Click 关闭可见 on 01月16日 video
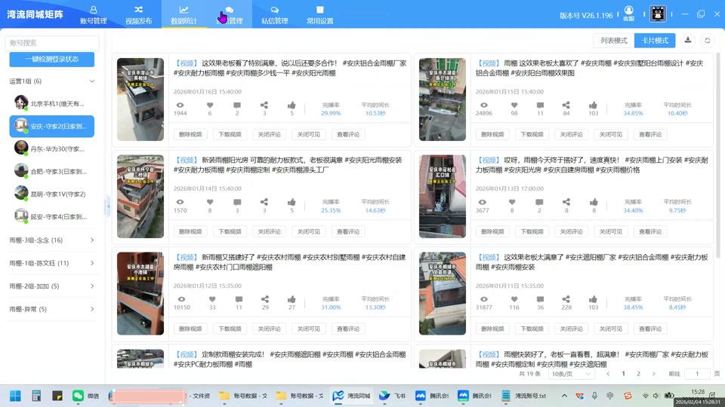Screen dimensions: 725x407 [x=308, y=134]
